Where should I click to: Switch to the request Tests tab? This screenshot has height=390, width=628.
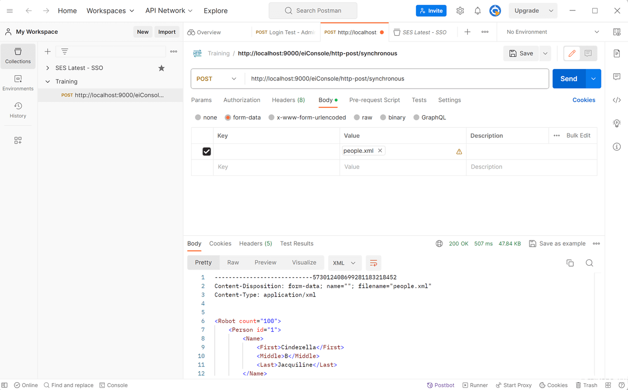[419, 100]
